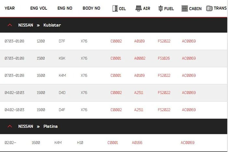Image resolution: width=228 pixels, height=152 pixels.
Task: Open air filter A0109 in 1200 D7F row
Action: coord(139,41)
